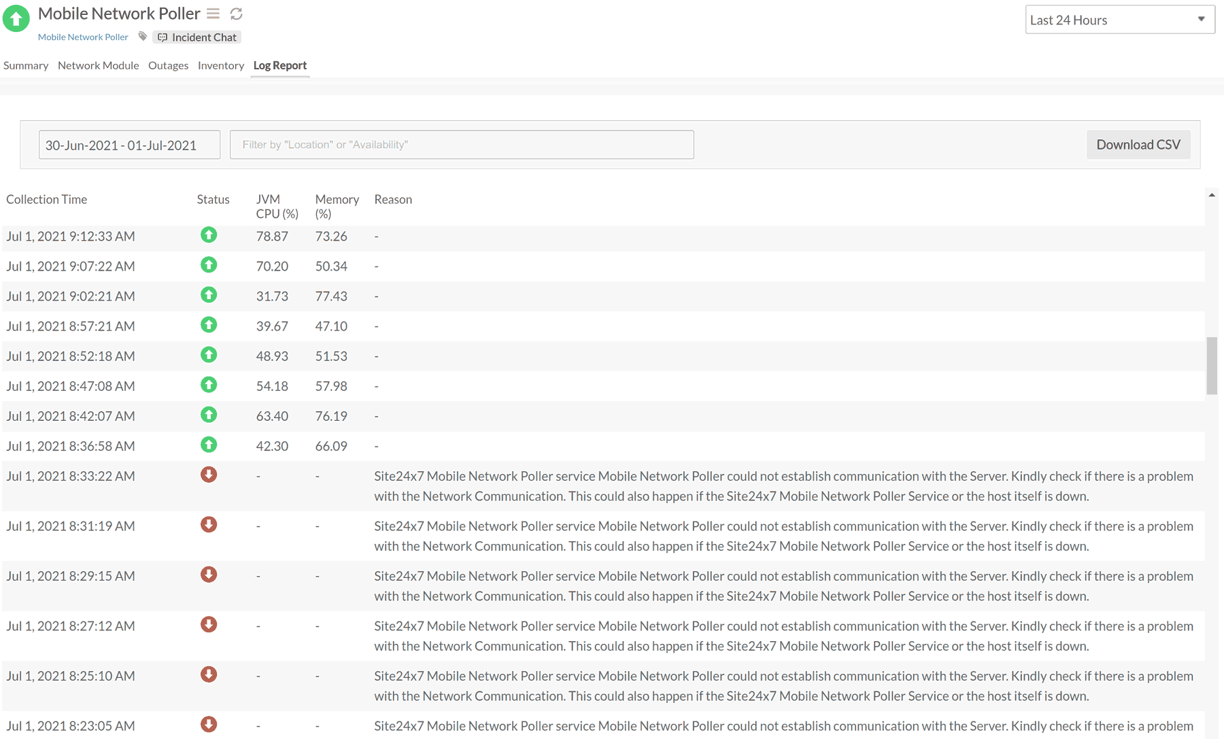The image size is (1224, 739).
Task: Open the Last 24 Hours dropdown
Action: click(x=1119, y=20)
